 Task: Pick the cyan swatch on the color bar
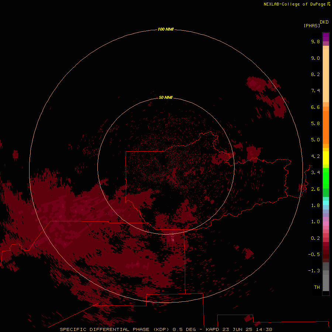(326, 203)
